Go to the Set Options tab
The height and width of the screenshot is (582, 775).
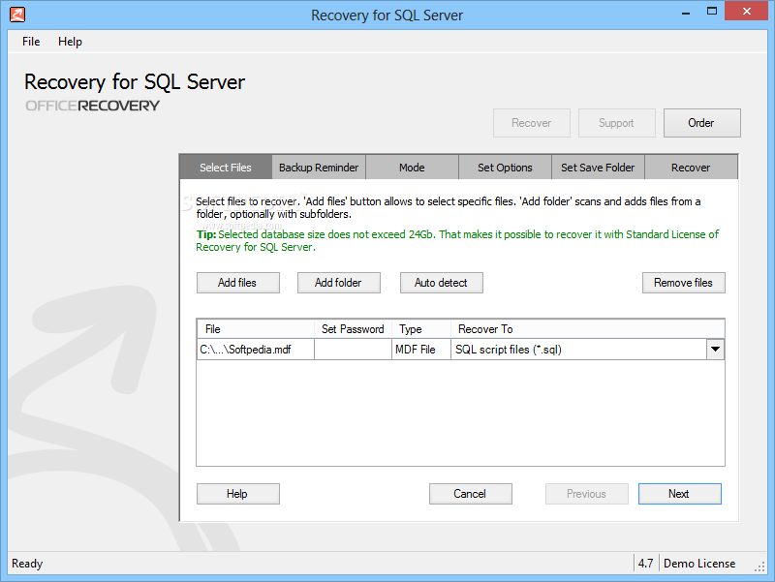pyautogui.click(x=505, y=168)
